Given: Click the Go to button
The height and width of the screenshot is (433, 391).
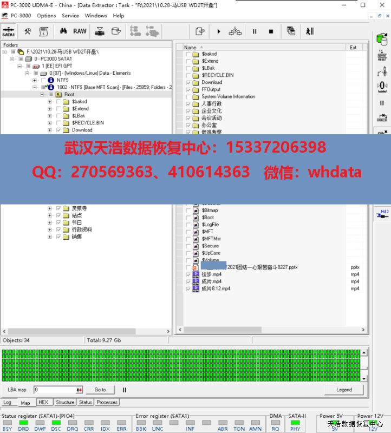Looking at the screenshot, I should (x=100, y=390).
